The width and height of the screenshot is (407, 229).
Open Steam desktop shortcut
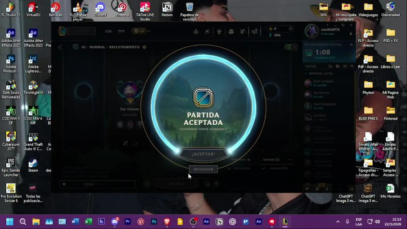(x=33, y=165)
